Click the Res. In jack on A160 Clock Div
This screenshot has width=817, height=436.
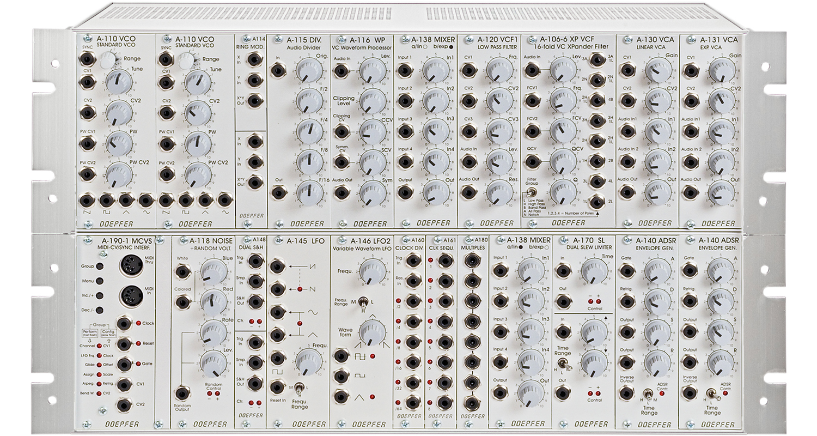(413, 281)
